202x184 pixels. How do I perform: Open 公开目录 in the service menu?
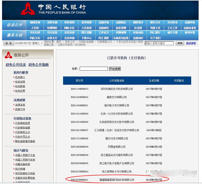pos(35,32)
